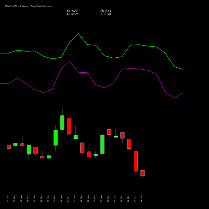Select the 25 Nov date label
209x209 pixels.
click(x=94, y=199)
